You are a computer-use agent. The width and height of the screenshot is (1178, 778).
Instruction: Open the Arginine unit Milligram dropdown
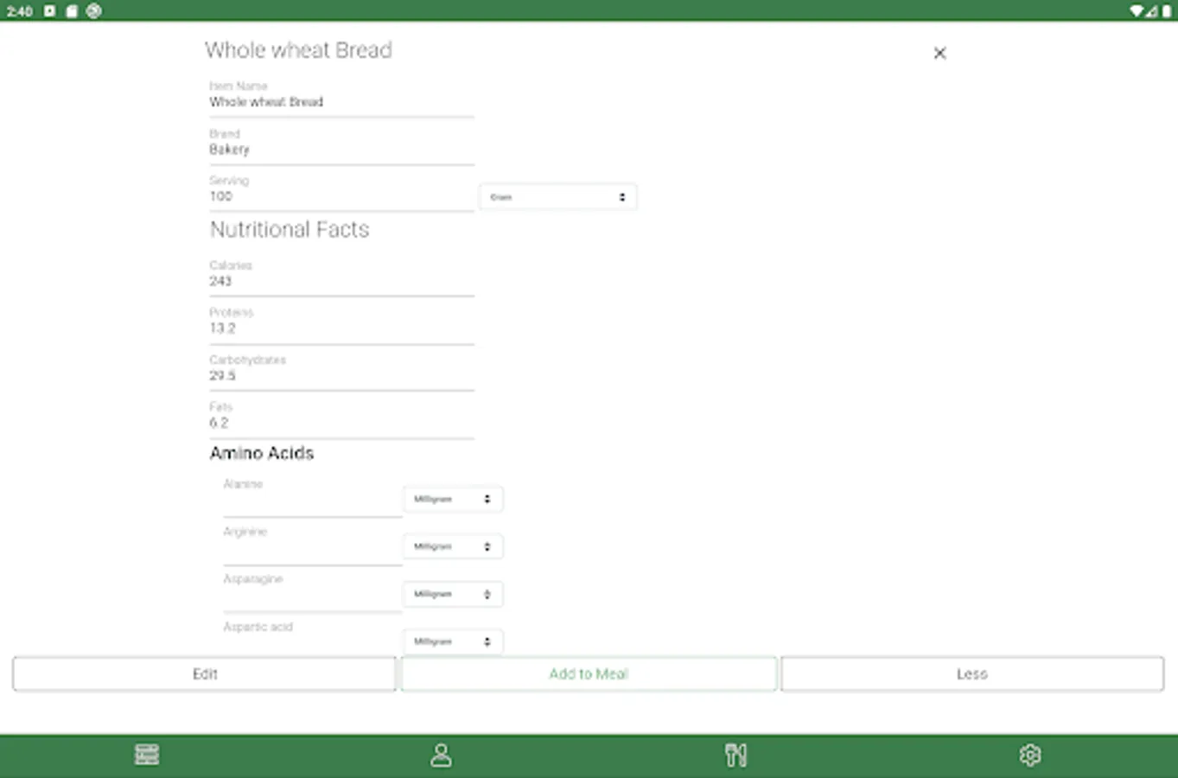[x=452, y=546]
